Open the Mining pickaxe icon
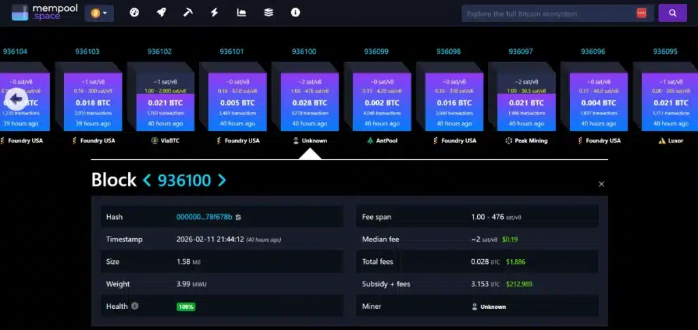The height and width of the screenshot is (330, 698). pyautogui.click(x=188, y=12)
